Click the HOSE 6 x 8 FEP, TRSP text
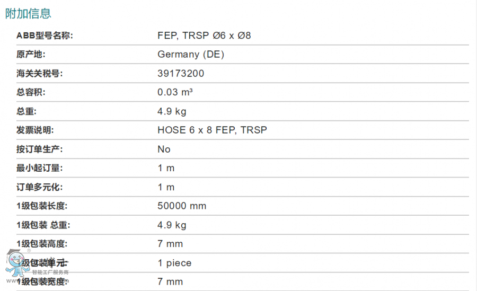Image resolution: width=477 pixels, height=291 pixels. click(212, 130)
